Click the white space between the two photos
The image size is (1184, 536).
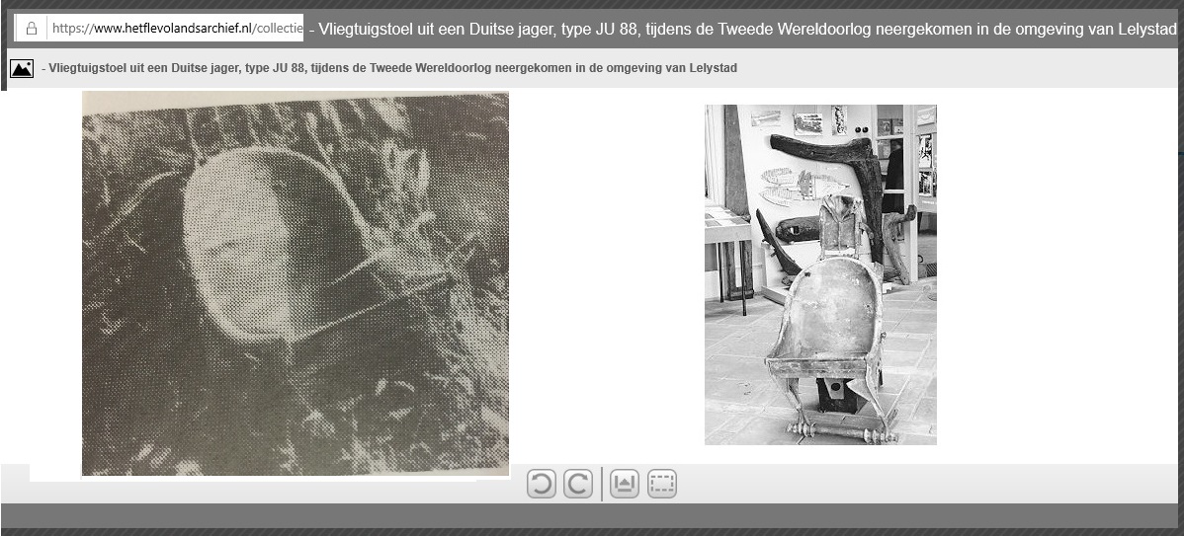click(605, 276)
